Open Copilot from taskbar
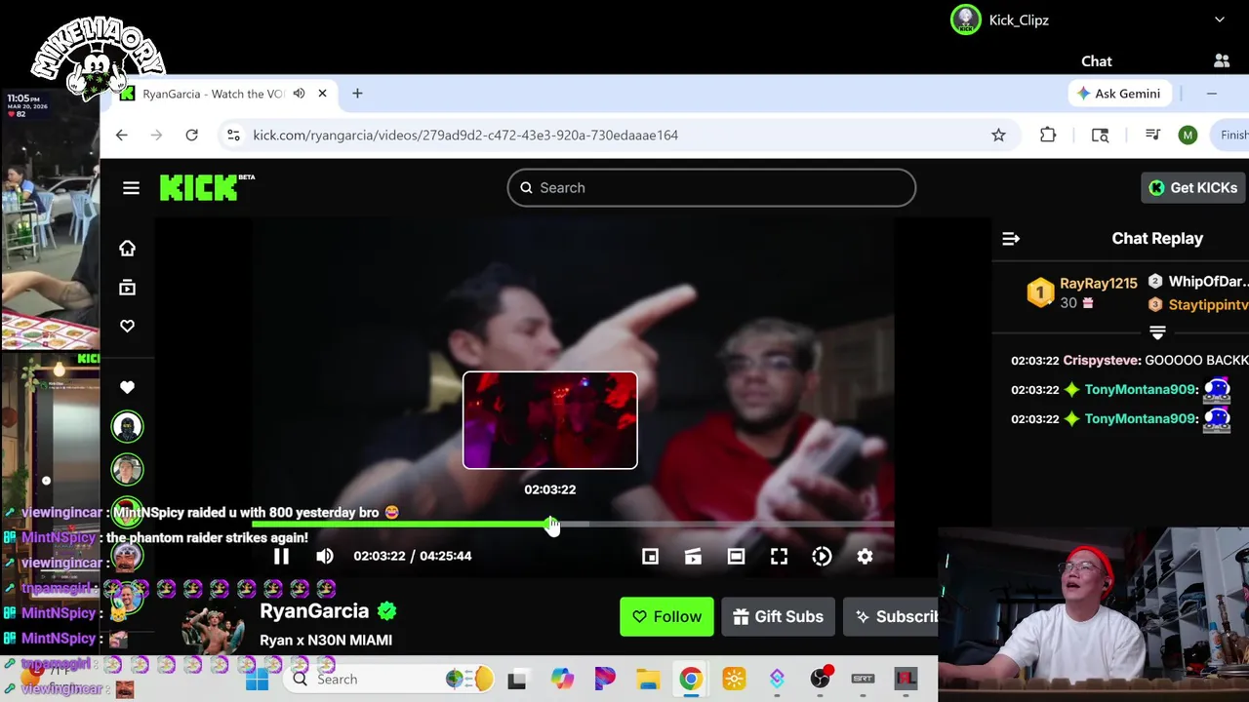1249x702 pixels. (562, 680)
